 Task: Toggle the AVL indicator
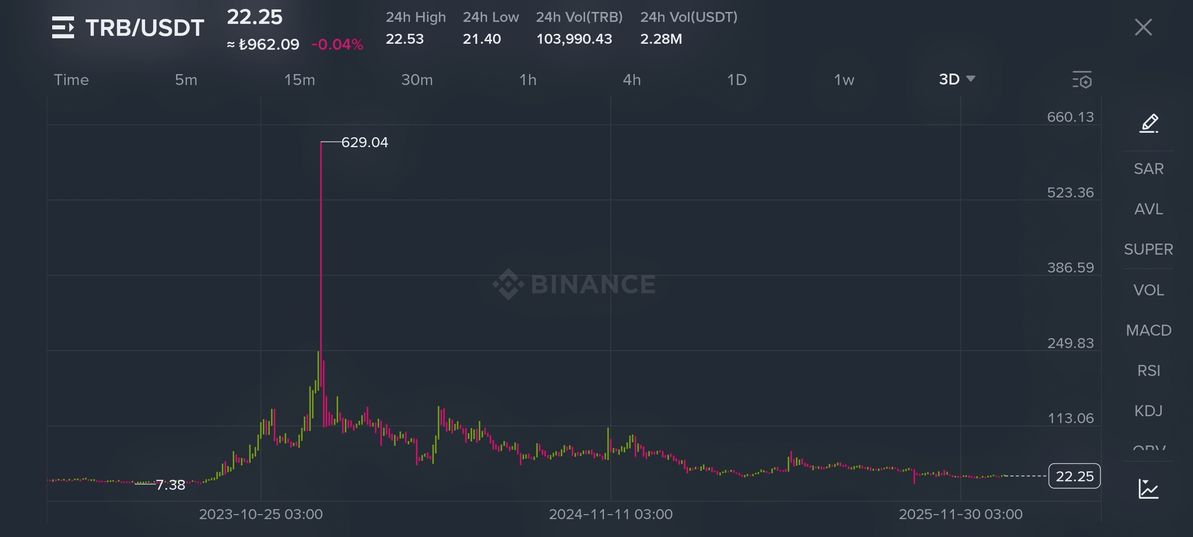(x=1149, y=209)
